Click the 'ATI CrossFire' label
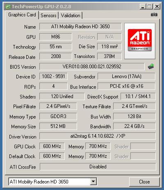 point(23,167)
